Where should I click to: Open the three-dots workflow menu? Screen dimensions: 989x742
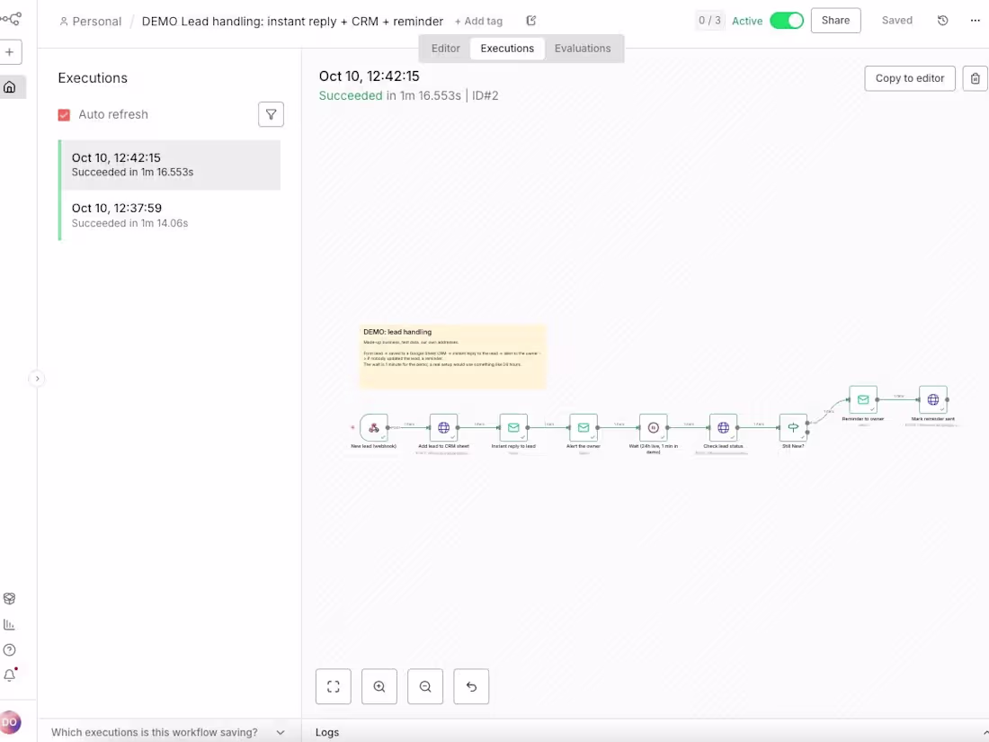[976, 20]
